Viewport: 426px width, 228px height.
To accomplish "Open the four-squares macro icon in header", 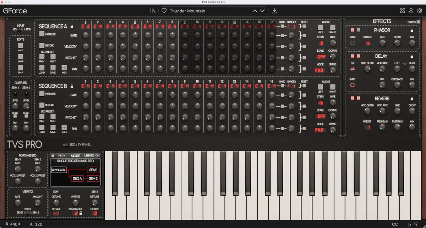I will pyautogui.click(x=403, y=11).
